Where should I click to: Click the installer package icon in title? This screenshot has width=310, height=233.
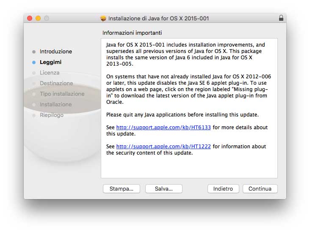[x=103, y=18]
